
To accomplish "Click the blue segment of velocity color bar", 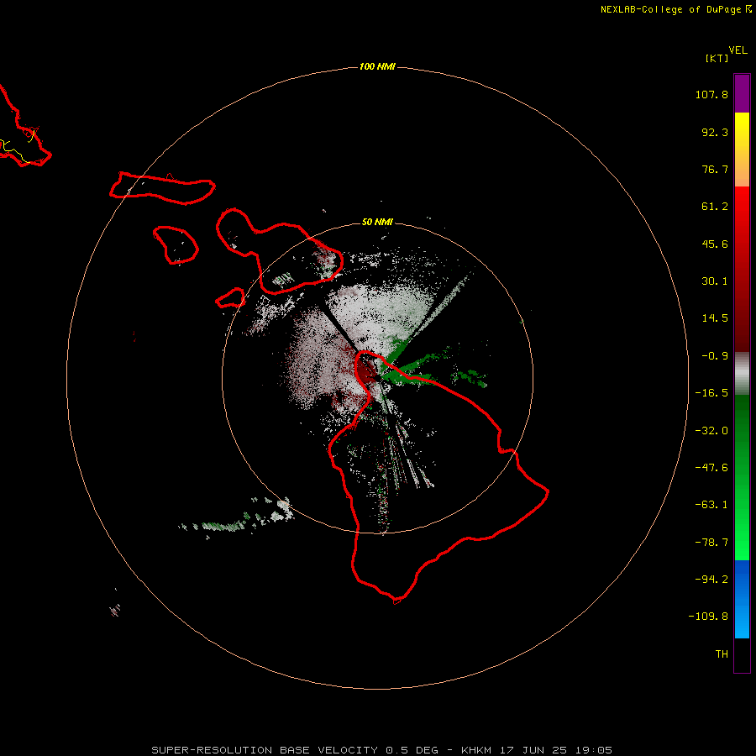I will [x=742, y=599].
